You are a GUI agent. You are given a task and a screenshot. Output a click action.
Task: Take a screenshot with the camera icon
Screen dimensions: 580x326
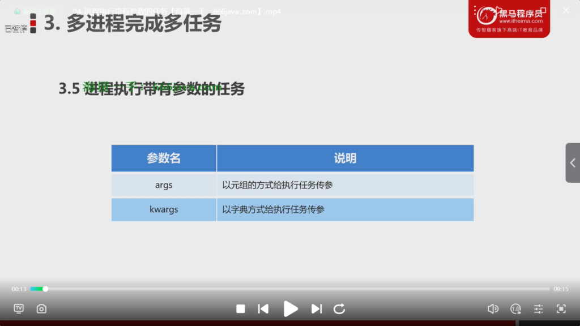point(41,308)
